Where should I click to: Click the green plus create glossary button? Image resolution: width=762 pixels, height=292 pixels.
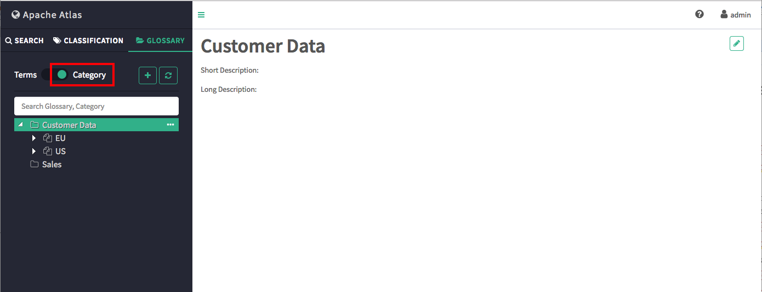click(148, 75)
